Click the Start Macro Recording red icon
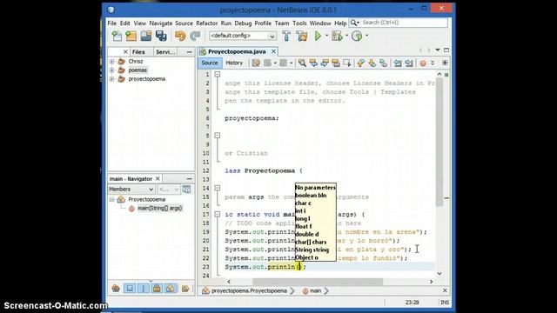This screenshot has width=557, height=313. tap(423, 63)
